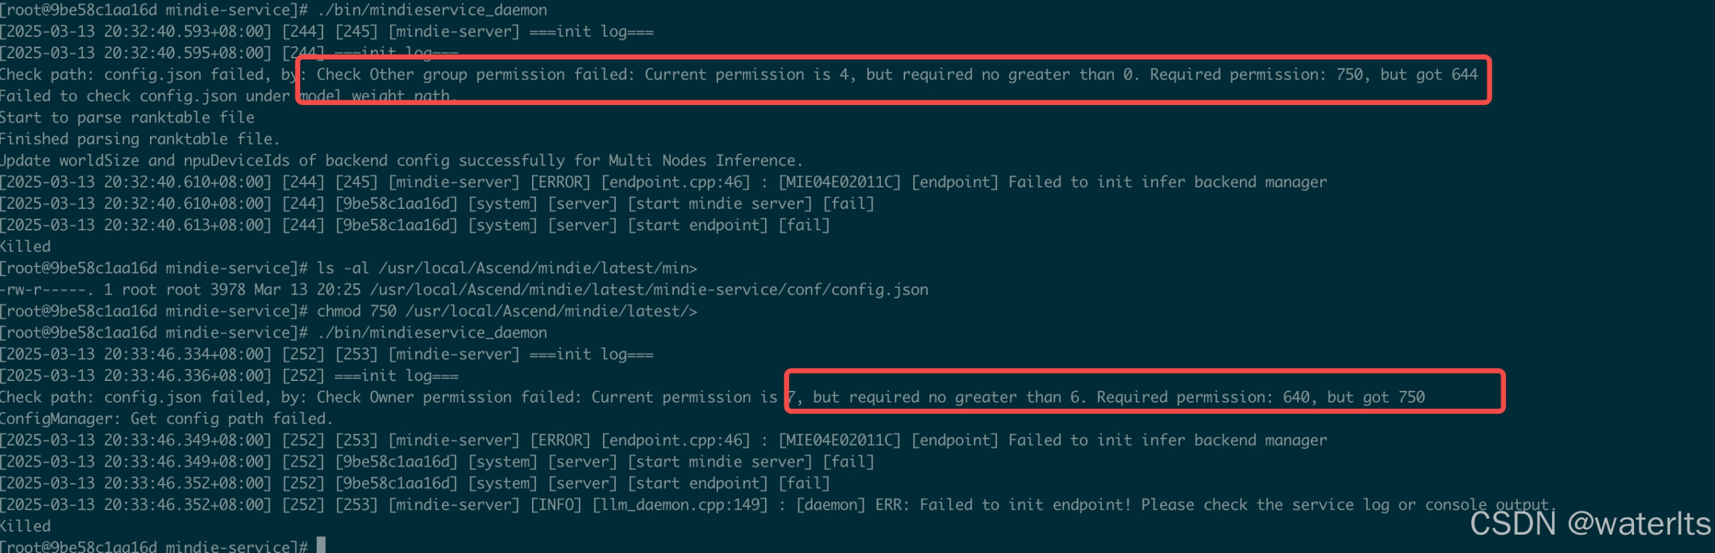The width and height of the screenshot is (1715, 553).
Task: Click the [INFO] tag in llm_daemon line
Action: pyautogui.click(x=555, y=504)
